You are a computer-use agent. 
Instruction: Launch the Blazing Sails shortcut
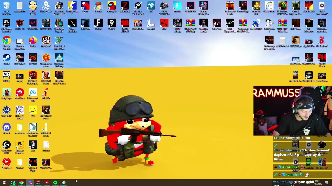click(x=46, y=7)
